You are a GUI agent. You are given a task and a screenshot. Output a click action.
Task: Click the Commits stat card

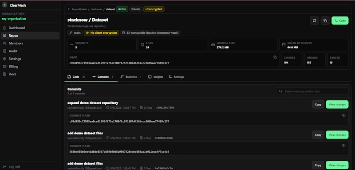[102, 44]
